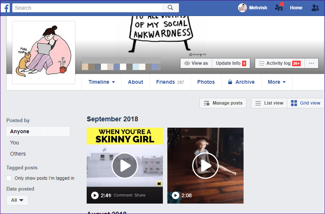Image resolution: width=325 pixels, height=214 pixels.
Task: Click Comment on the Skinny Girl video
Action: (123, 195)
